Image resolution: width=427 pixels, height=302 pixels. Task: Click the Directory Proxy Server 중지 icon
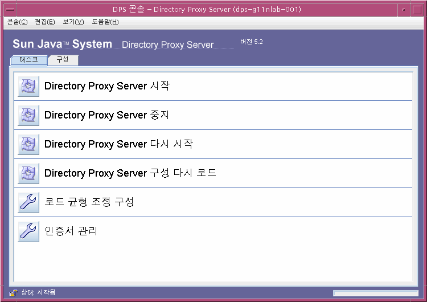point(28,115)
